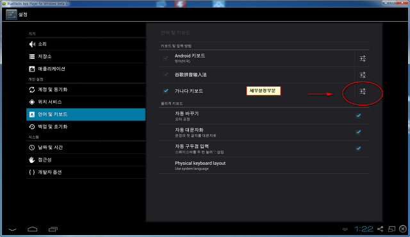
Task: Toggle the 谷歌拼音输入法 checkbox
Action: (166, 75)
